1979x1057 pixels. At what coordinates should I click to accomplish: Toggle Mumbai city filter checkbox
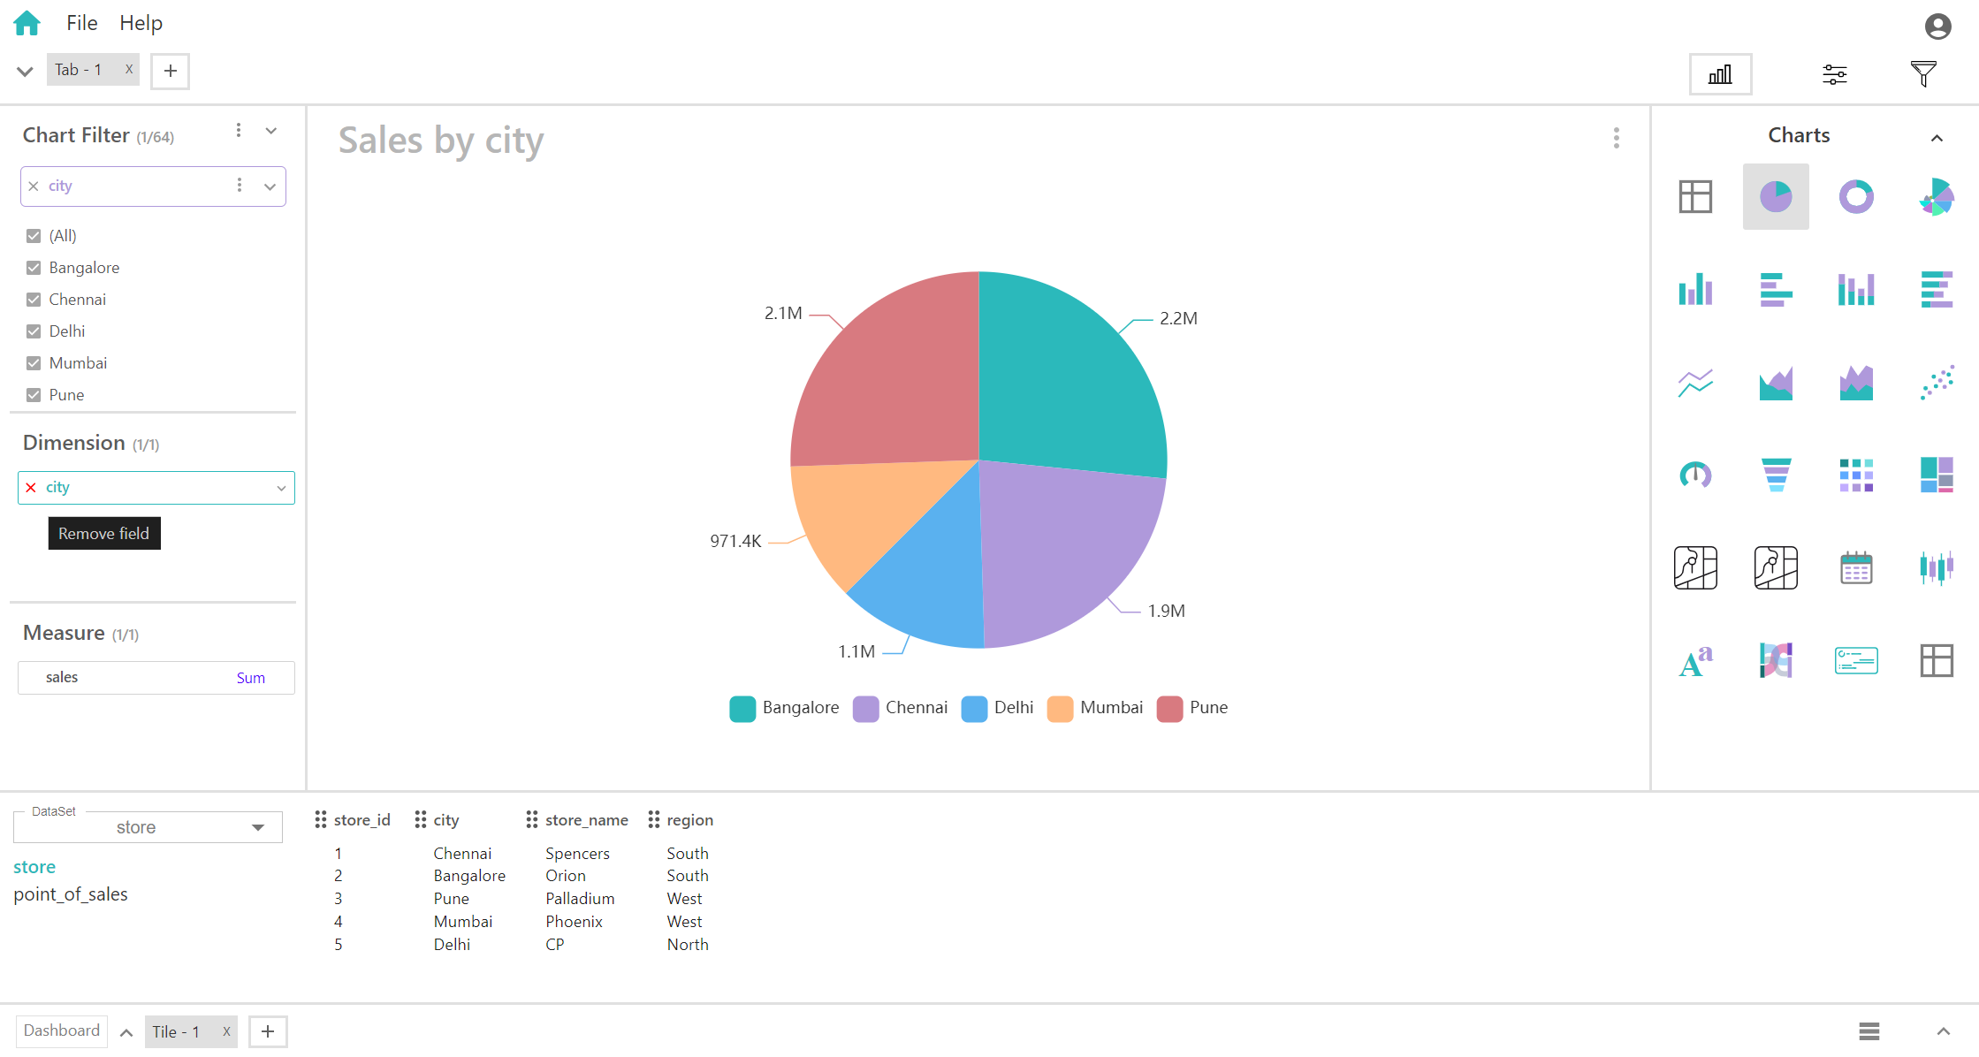coord(33,362)
